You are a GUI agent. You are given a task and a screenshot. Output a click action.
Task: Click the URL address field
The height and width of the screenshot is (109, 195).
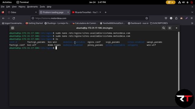(x=90, y=18)
